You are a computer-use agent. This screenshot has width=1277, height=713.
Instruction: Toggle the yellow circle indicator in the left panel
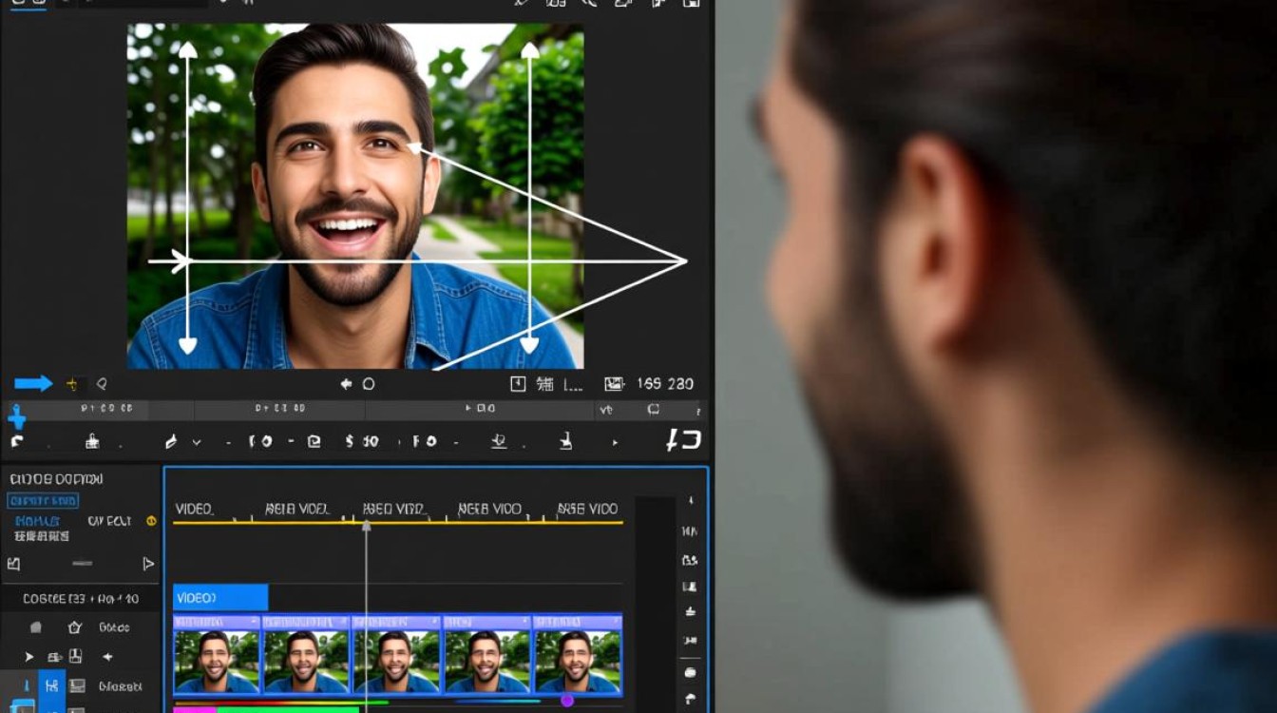pyautogui.click(x=150, y=521)
